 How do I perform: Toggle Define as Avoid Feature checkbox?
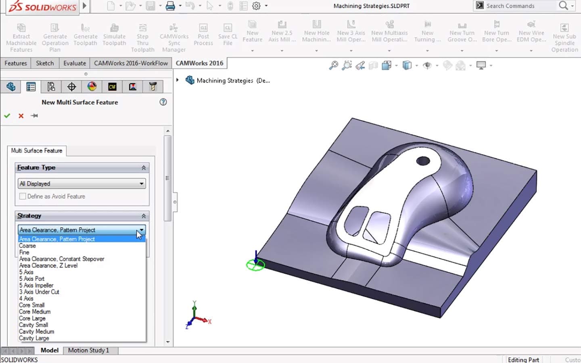click(x=23, y=196)
